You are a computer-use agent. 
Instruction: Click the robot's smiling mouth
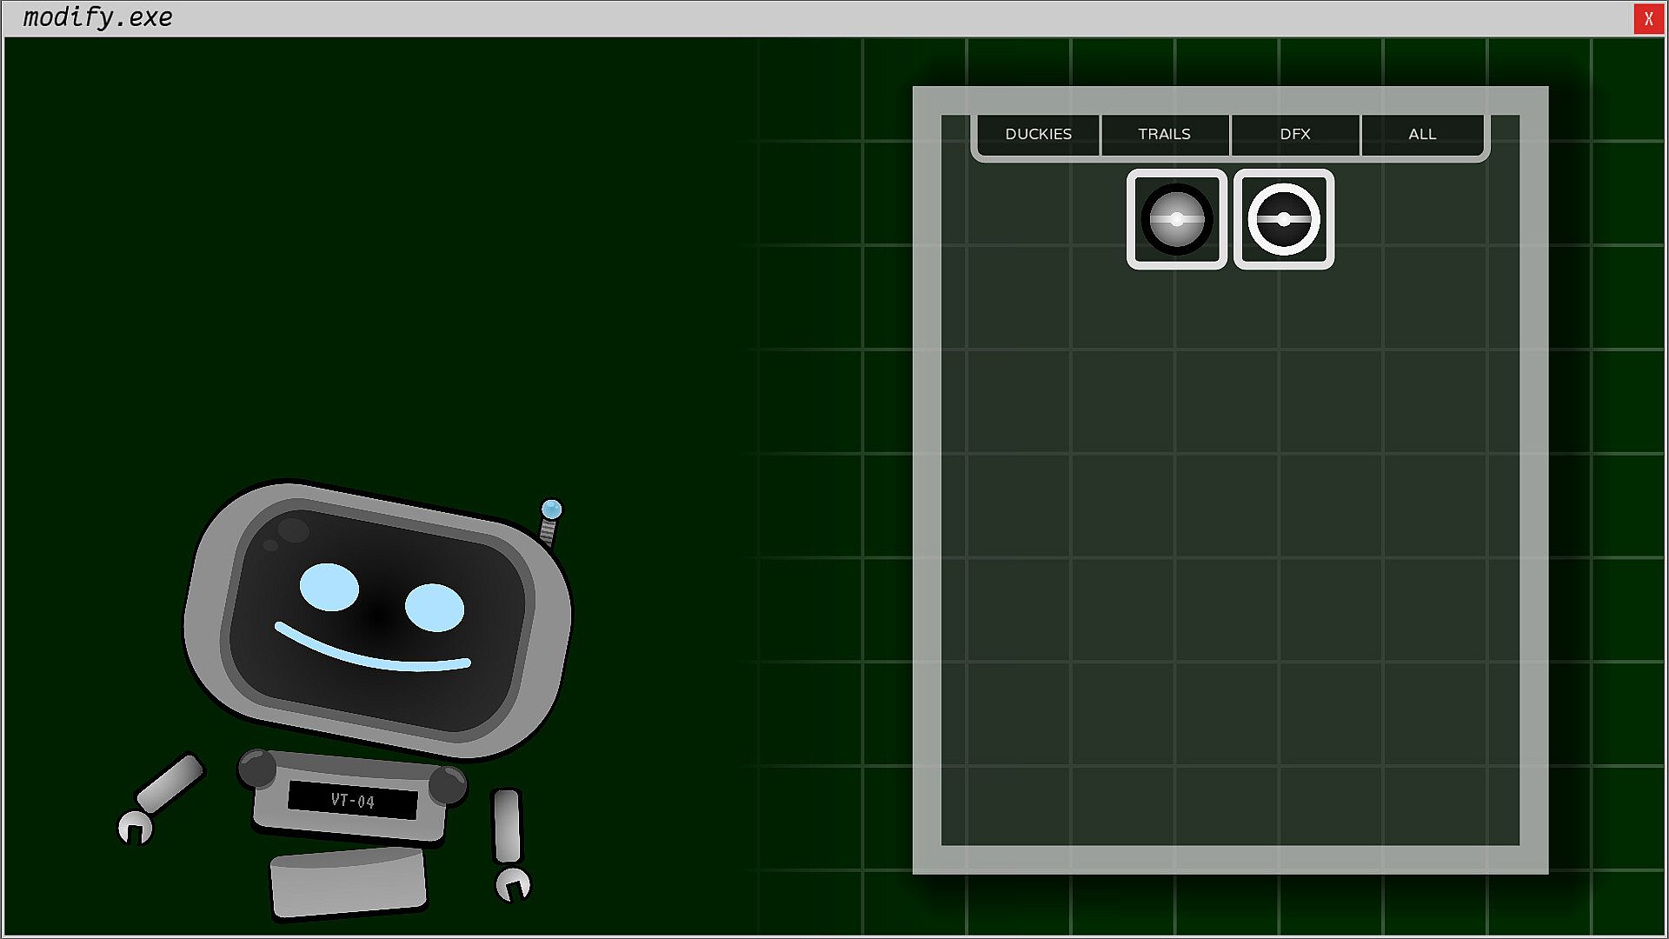[372, 656]
